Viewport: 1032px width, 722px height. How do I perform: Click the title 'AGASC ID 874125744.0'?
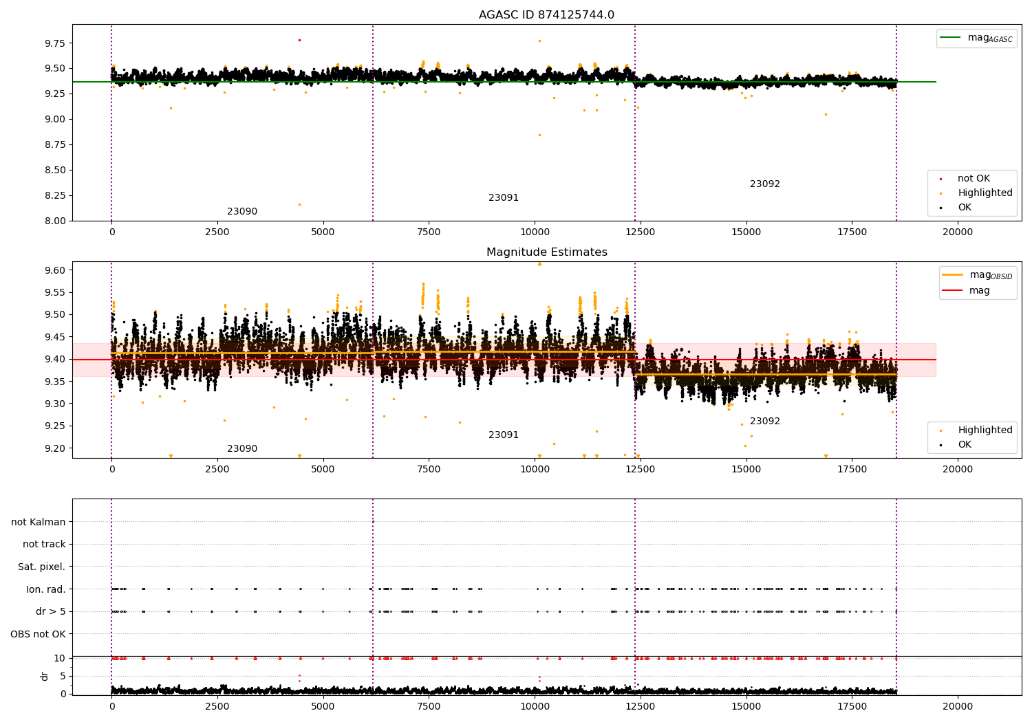tap(546, 15)
